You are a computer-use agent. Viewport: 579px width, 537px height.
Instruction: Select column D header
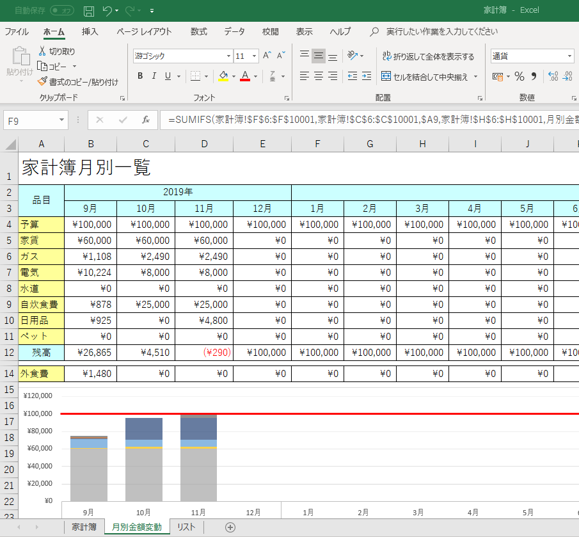(204, 144)
